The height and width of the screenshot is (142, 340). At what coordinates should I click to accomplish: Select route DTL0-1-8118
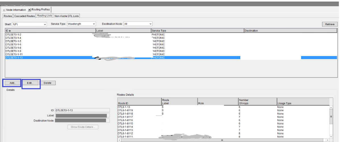223,113
